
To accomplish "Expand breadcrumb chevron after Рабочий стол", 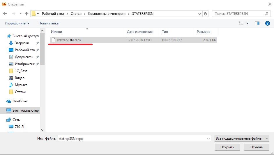I will (x=67, y=14).
